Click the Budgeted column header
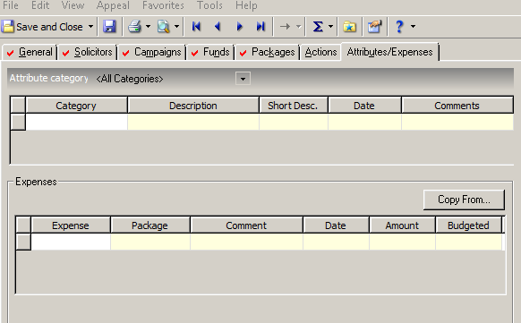 point(468,225)
